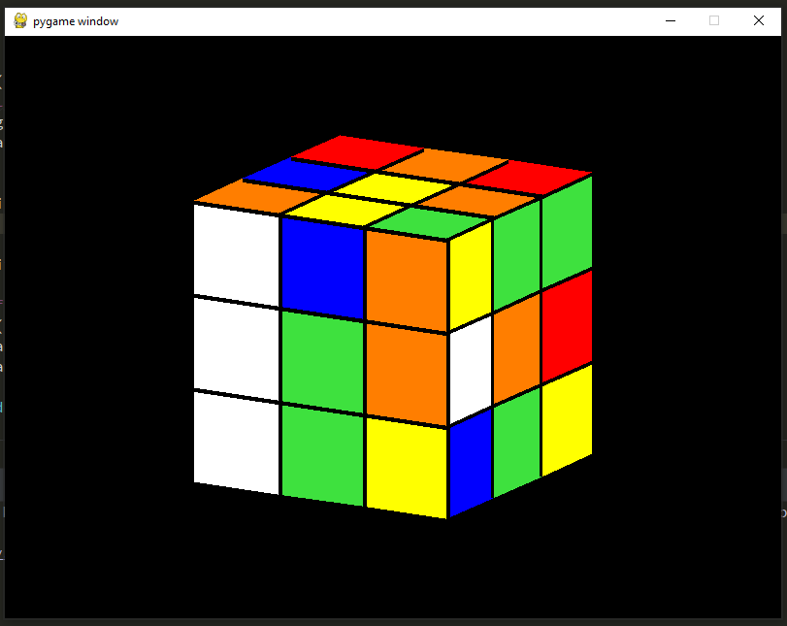Maximize the pygame window
Image resolution: width=787 pixels, height=626 pixels.
[x=714, y=20]
